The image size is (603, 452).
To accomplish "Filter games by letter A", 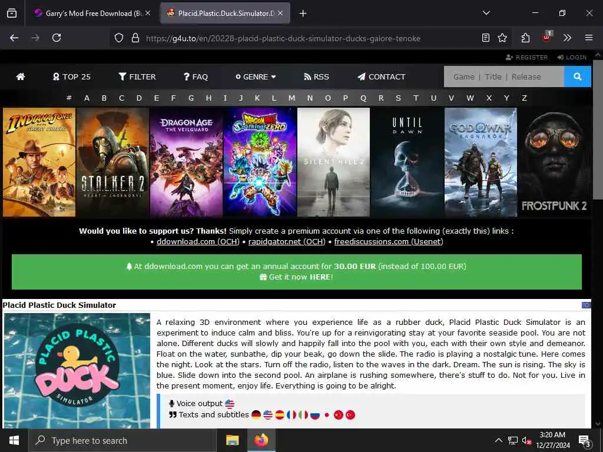I will (87, 98).
